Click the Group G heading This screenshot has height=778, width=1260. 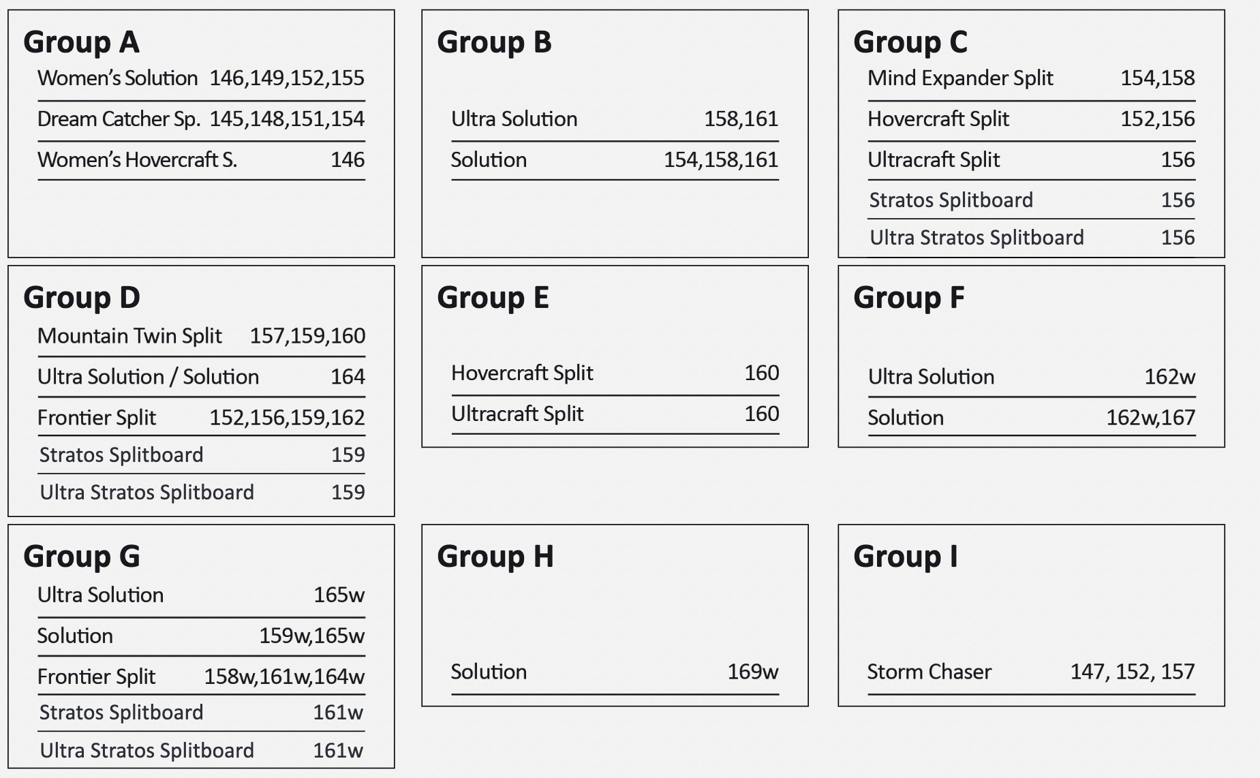(82, 557)
